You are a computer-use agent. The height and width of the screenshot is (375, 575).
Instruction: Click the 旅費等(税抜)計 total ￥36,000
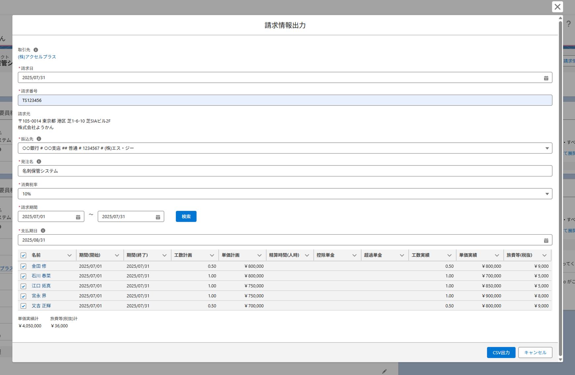coord(59,326)
